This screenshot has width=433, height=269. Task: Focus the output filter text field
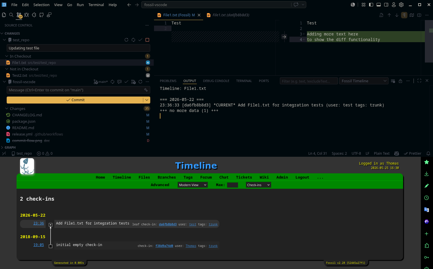[x=309, y=81]
